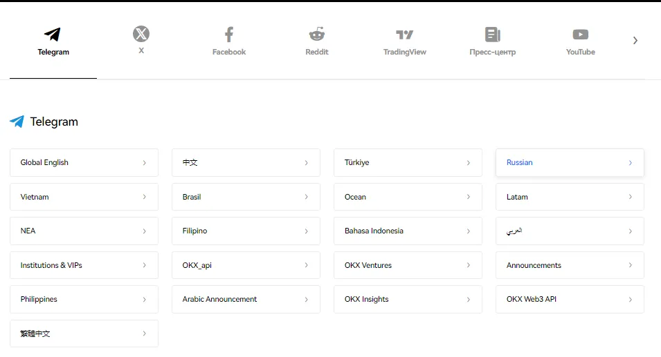Switch to the Reddit tab label

click(317, 52)
